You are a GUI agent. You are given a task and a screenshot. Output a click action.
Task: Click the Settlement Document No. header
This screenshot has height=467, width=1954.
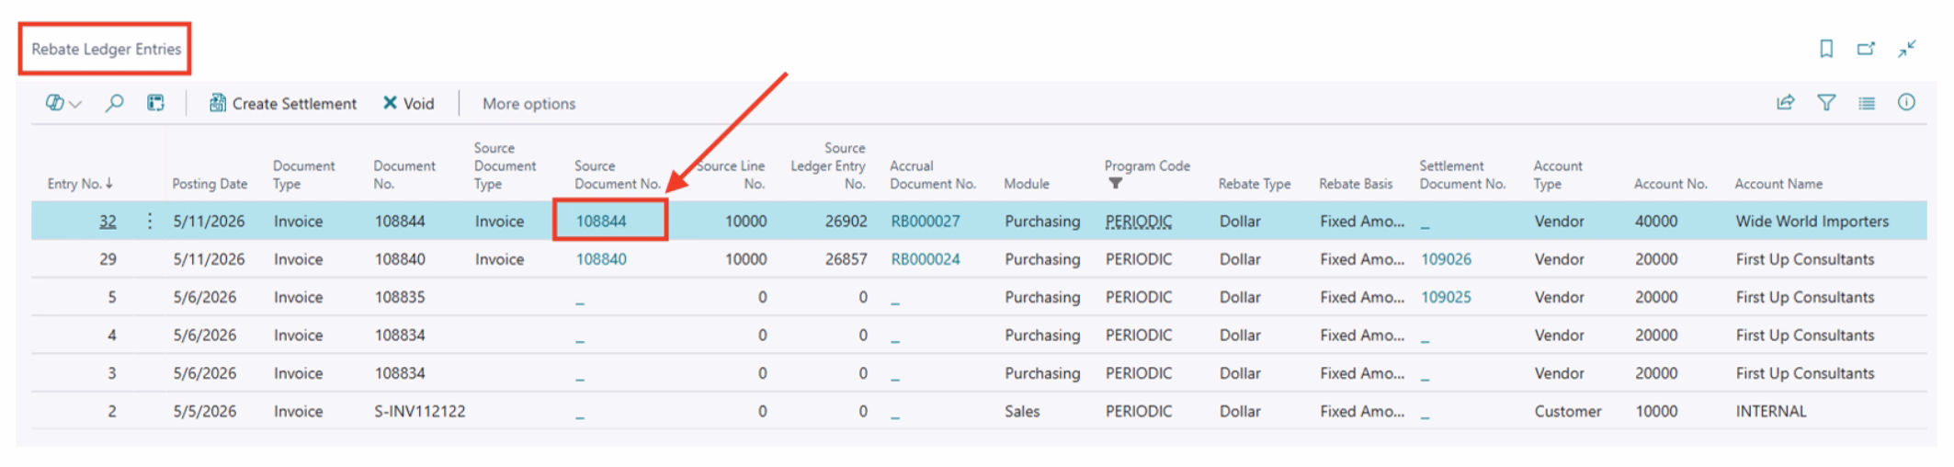pyautogui.click(x=1462, y=175)
